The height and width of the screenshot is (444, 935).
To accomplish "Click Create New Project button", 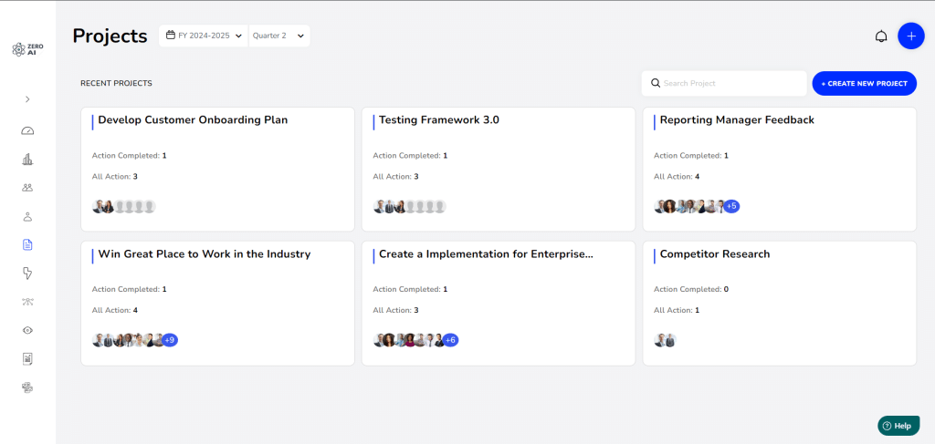I will 864,83.
